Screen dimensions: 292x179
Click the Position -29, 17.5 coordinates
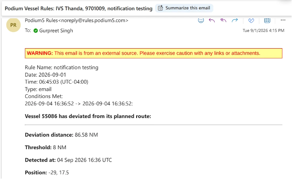pos(58,173)
